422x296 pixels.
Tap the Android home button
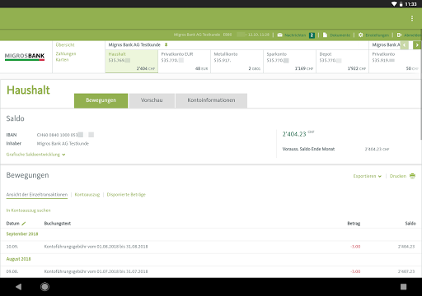[x=45, y=287]
